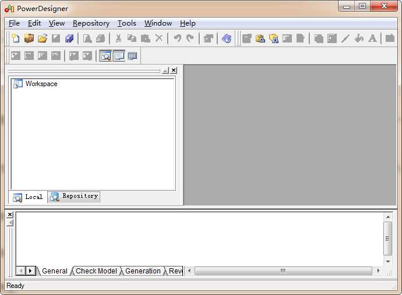Viewport: 402px width, 295px height.
Task: Click the grayed Print Preview icon
Action: 87,38
